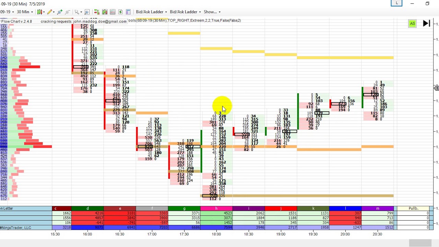This screenshot has width=439, height=247.
Task: Click the 18:00 time axis label
Action: 216,234
